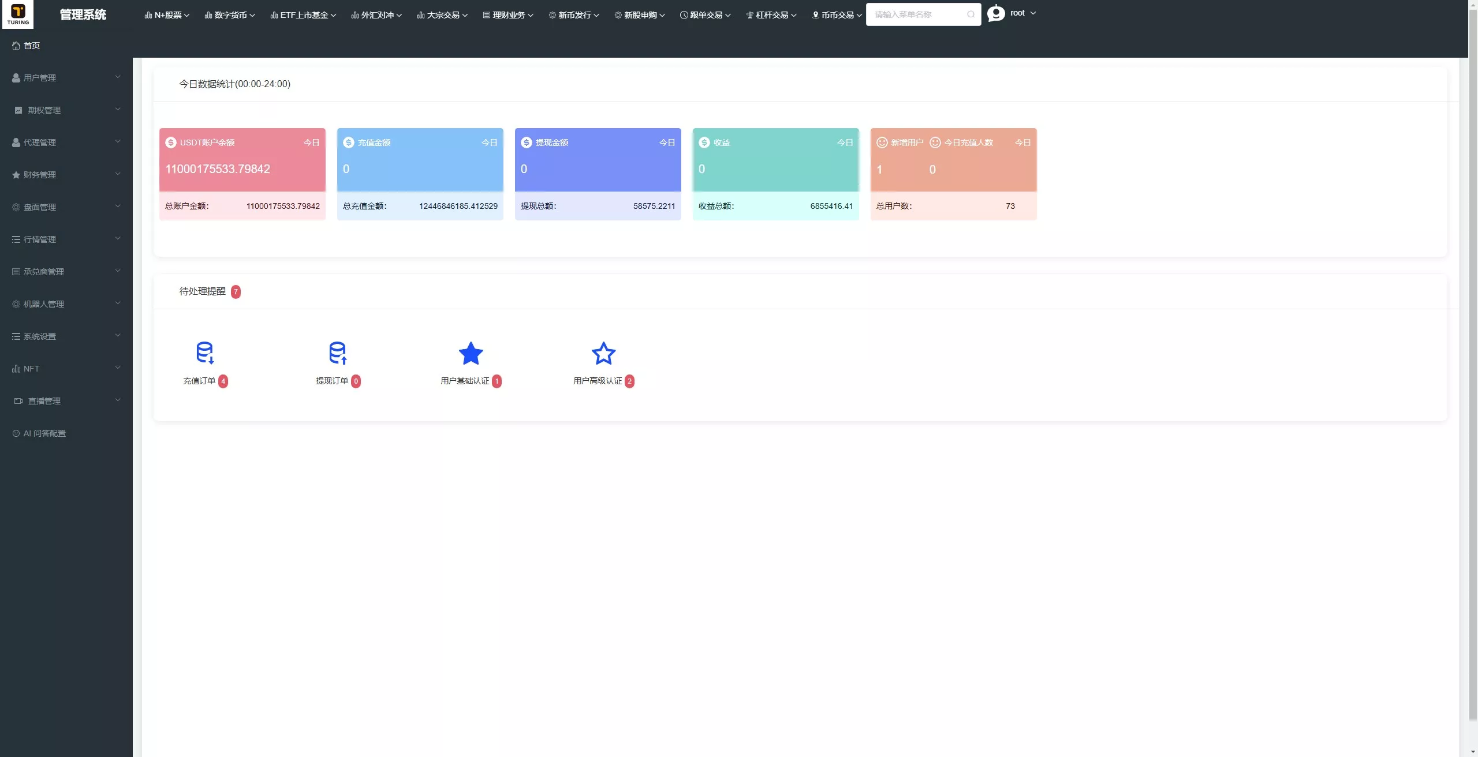
Task: Open the 理财业务 top menu
Action: pyautogui.click(x=508, y=15)
